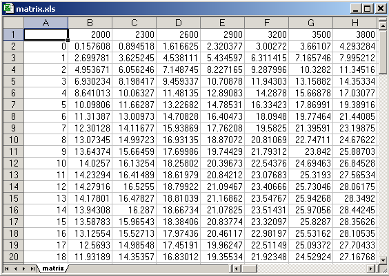
Task: Click cell containing 2600
Action: [179, 34]
